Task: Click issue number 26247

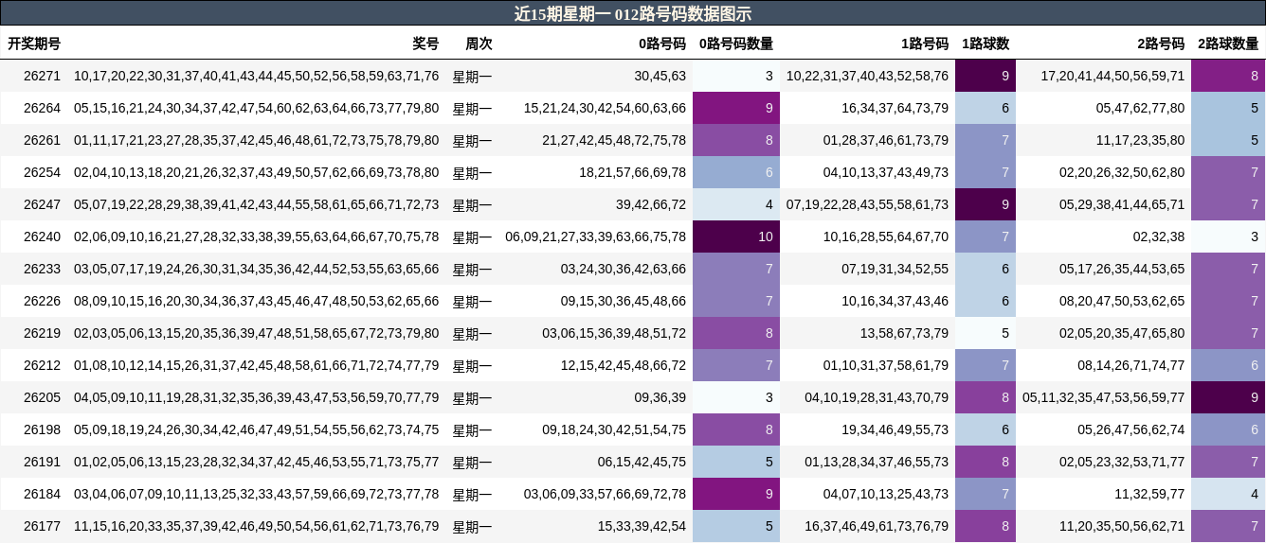Action: [x=42, y=204]
